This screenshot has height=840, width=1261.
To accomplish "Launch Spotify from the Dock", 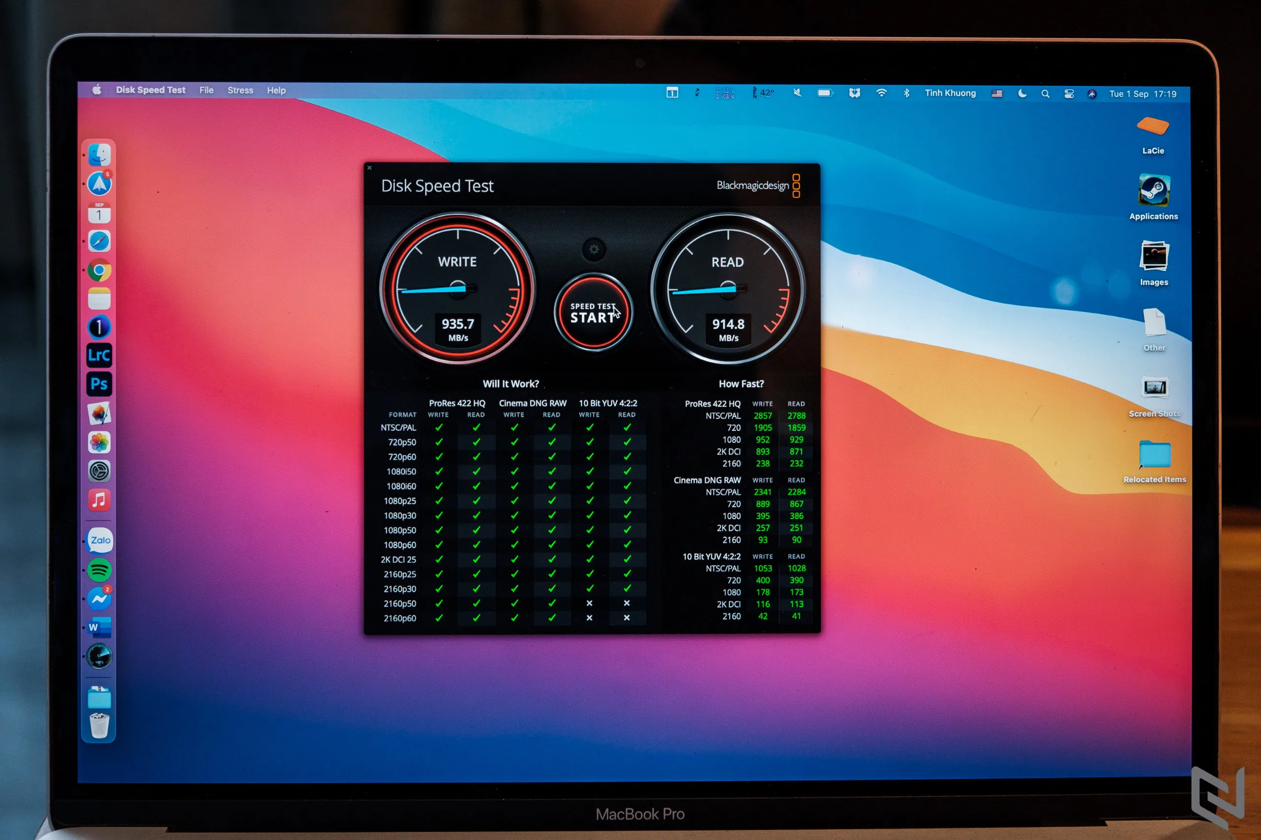I will coord(100,570).
